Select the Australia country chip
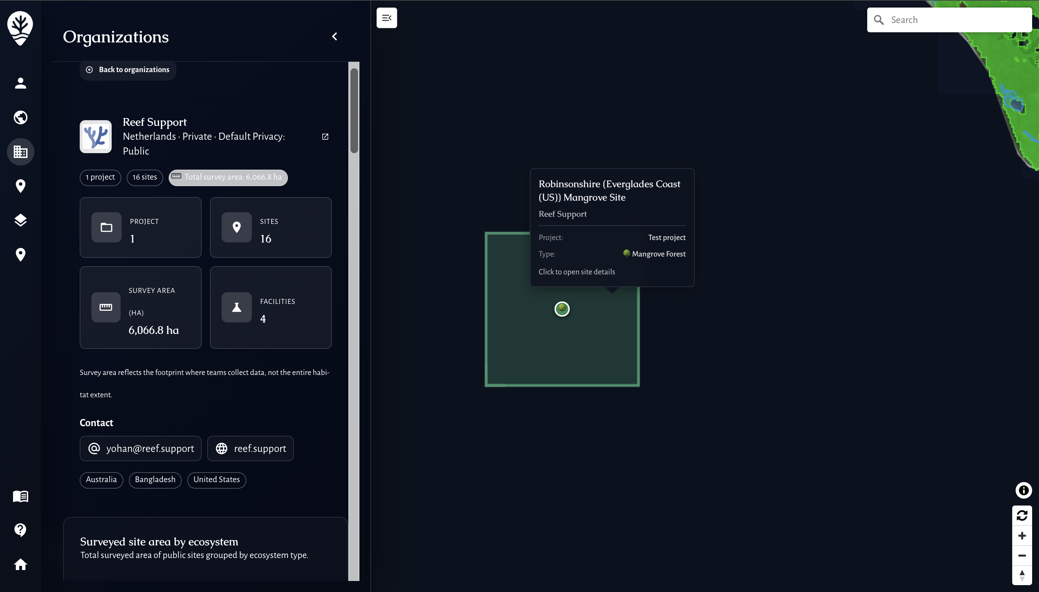The height and width of the screenshot is (592, 1039). pos(101,480)
